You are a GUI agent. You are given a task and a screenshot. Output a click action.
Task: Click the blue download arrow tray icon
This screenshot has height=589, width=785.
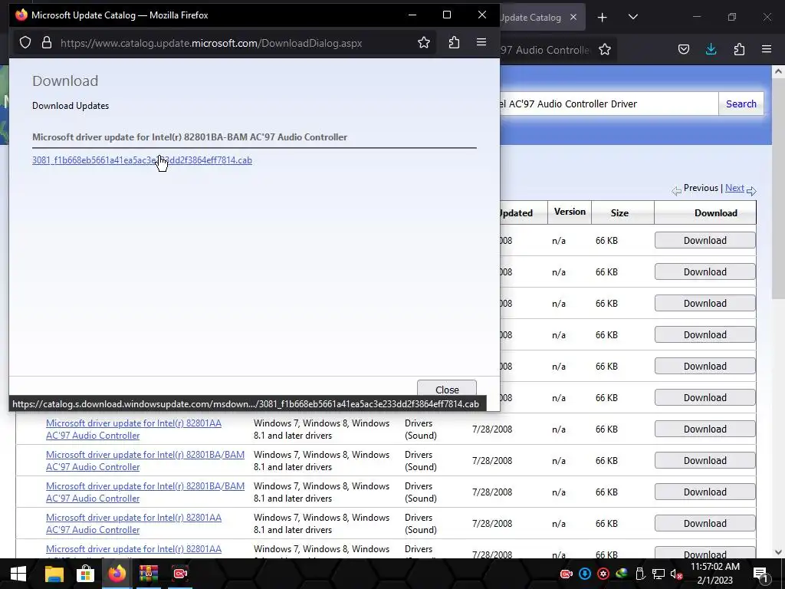point(585,574)
